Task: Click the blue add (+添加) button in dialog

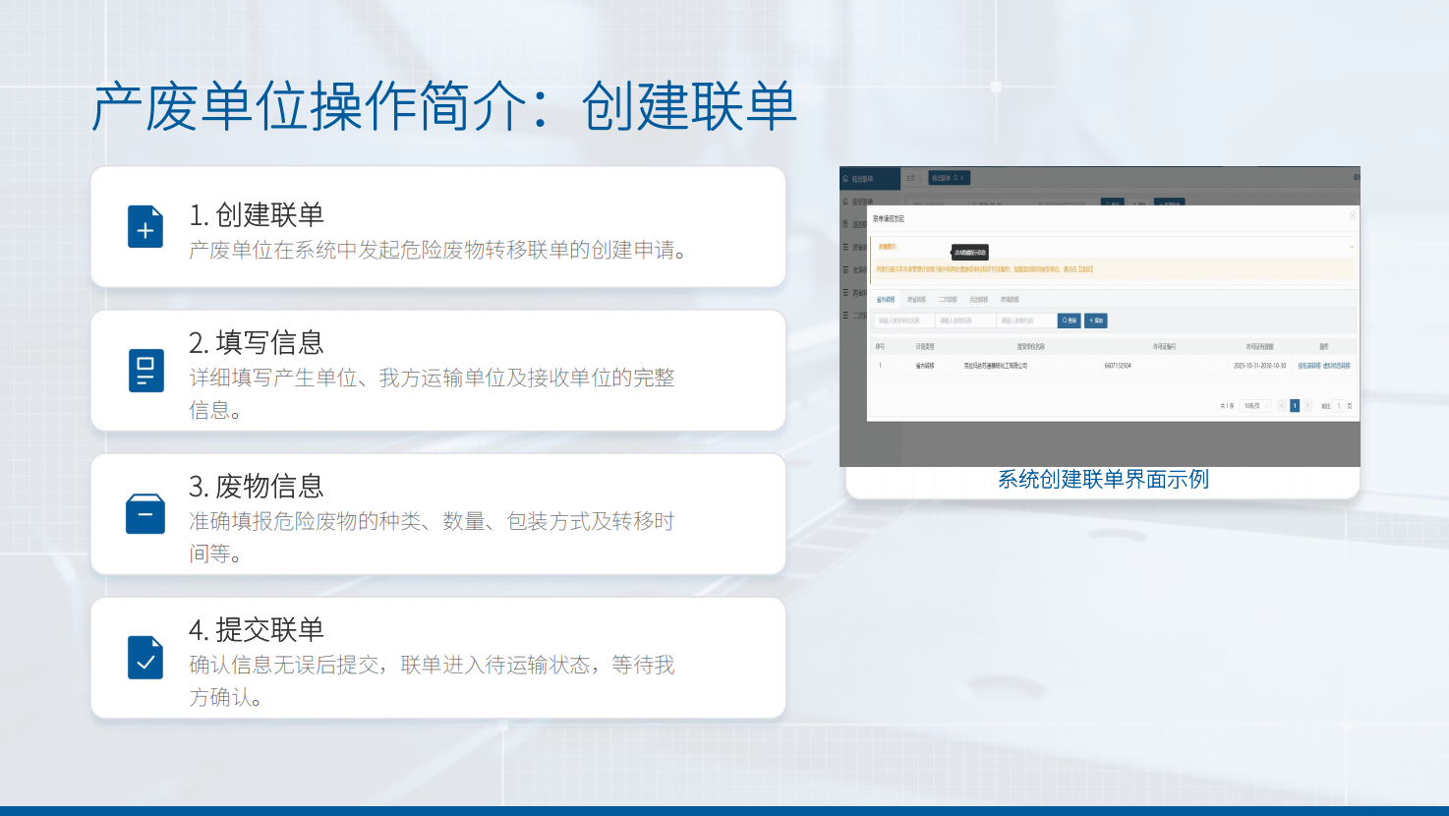Action: click(1096, 321)
